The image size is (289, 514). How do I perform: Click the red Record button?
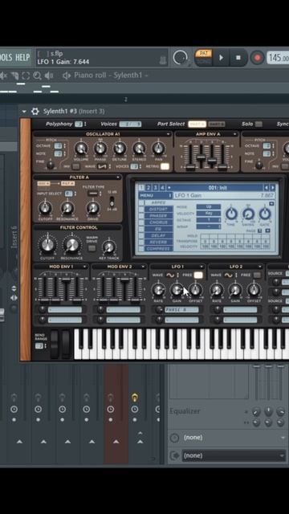(x=257, y=58)
